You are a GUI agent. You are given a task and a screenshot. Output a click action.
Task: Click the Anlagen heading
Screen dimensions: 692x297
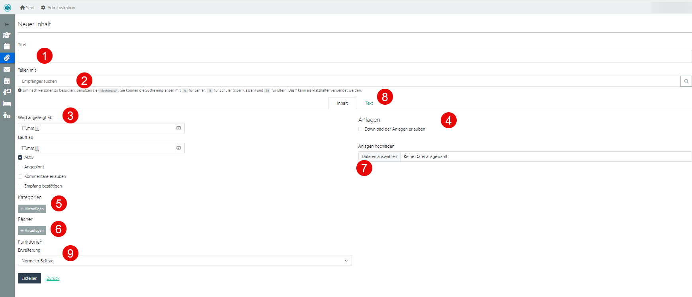[369, 120]
